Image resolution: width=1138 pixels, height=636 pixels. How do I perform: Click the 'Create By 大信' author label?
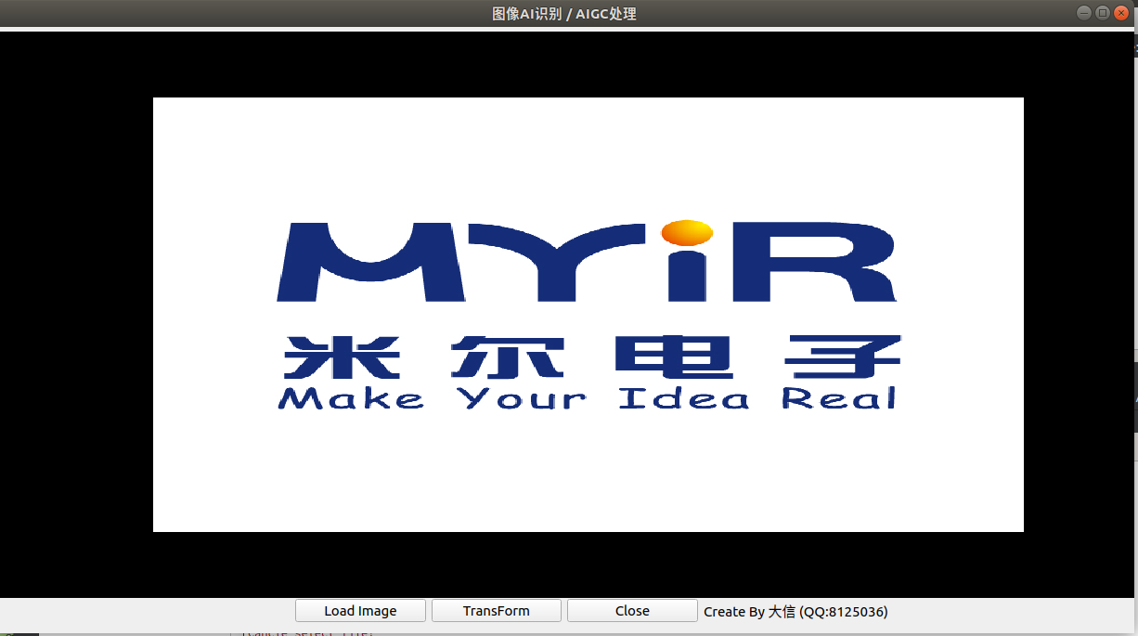tap(749, 612)
